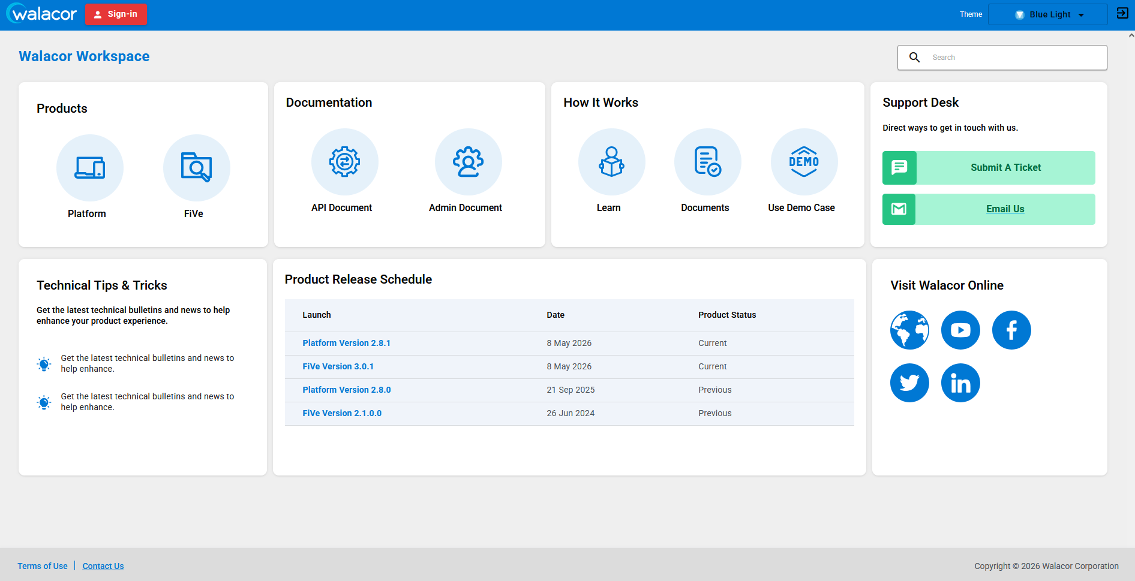Click the Platform label under Products
This screenshot has width=1135, height=581.
pyautogui.click(x=87, y=214)
